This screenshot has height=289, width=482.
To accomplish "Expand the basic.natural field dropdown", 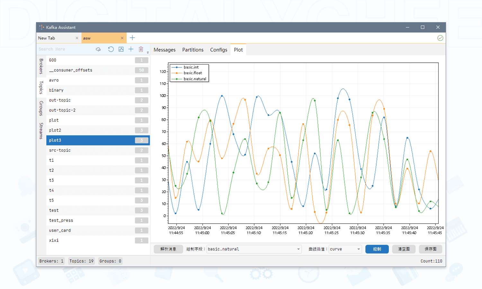I will pos(298,249).
